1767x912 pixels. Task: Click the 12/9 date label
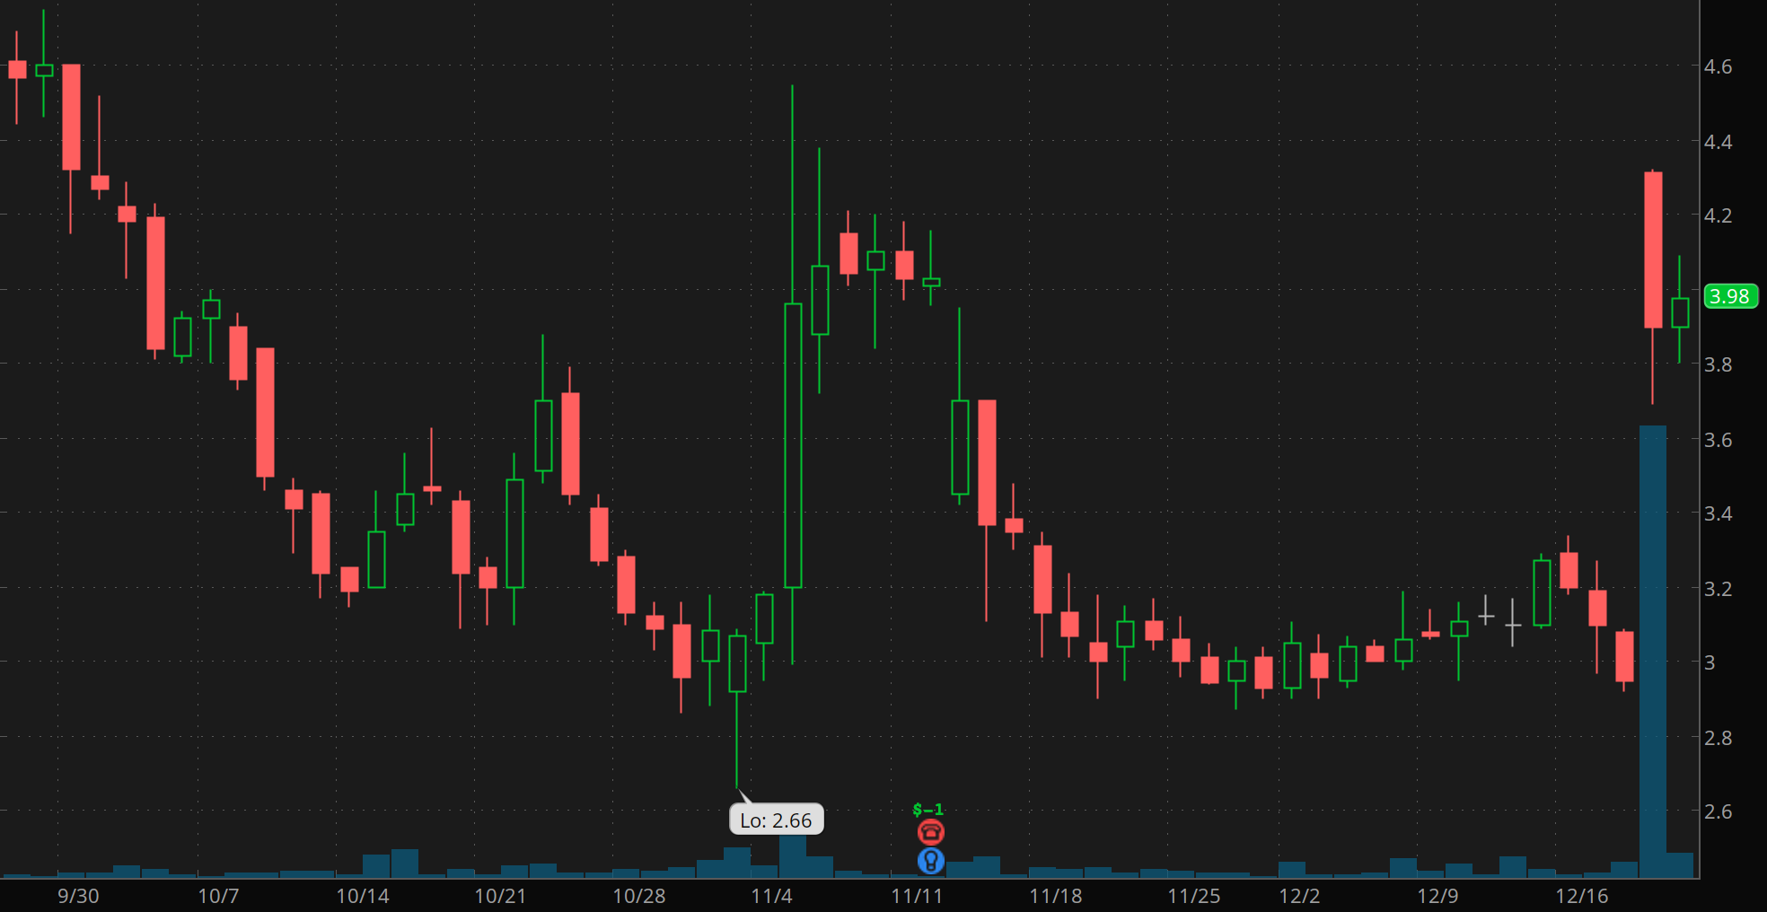point(1437,896)
